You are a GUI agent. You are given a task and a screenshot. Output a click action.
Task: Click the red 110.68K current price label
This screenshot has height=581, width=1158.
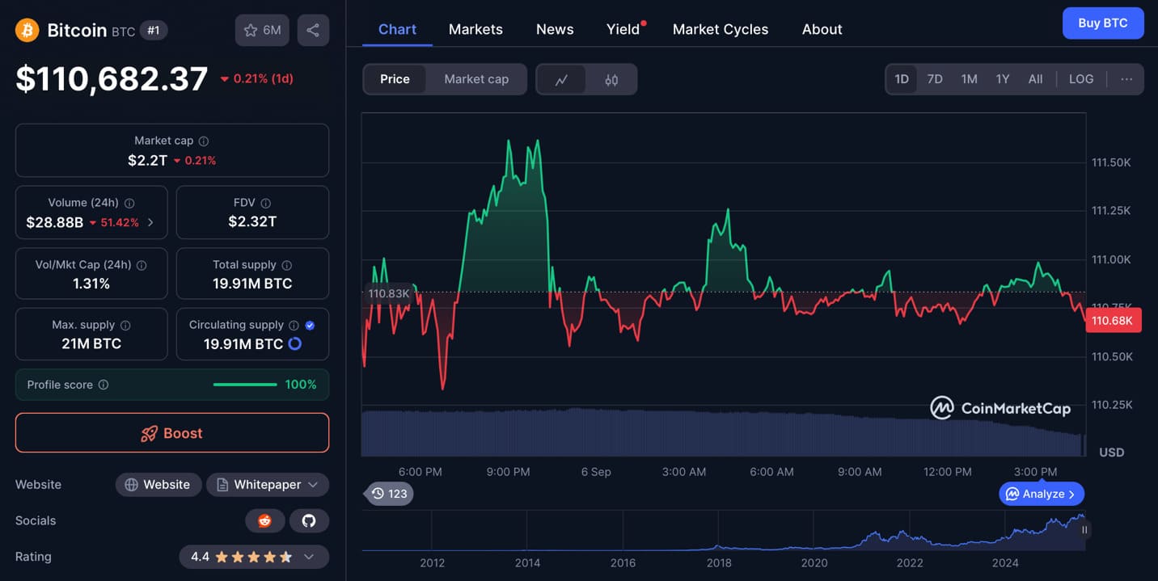point(1114,321)
